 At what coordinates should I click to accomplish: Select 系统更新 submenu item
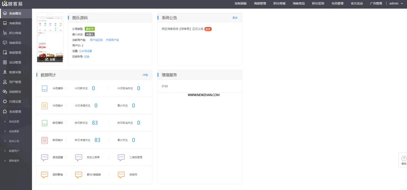point(14,131)
